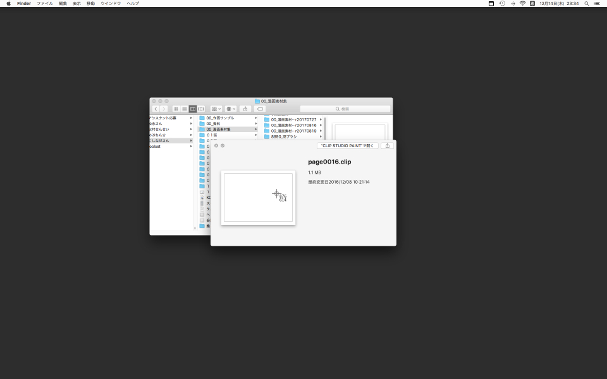Click the Quick Look share button
The width and height of the screenshot is (607, 379).
(x=388, y=146)
